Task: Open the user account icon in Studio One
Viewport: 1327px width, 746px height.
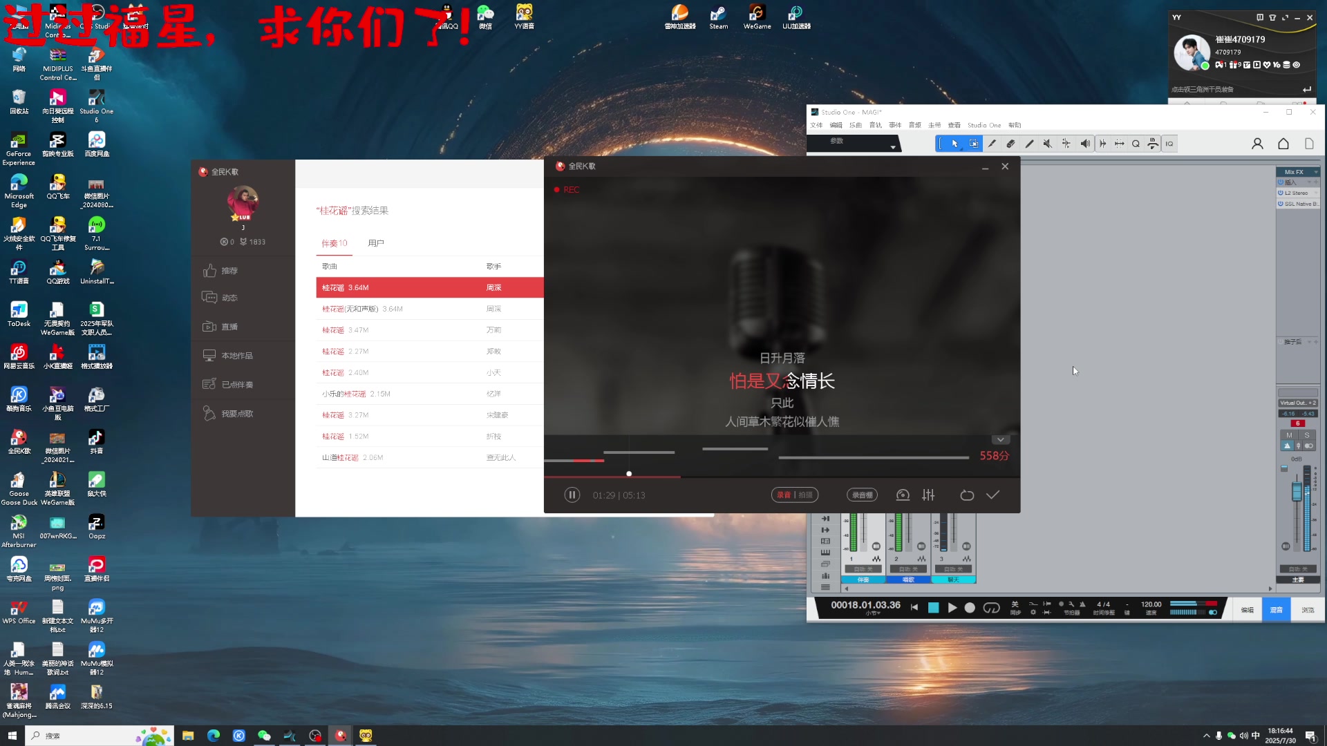Action: [x=1257, y=144]
